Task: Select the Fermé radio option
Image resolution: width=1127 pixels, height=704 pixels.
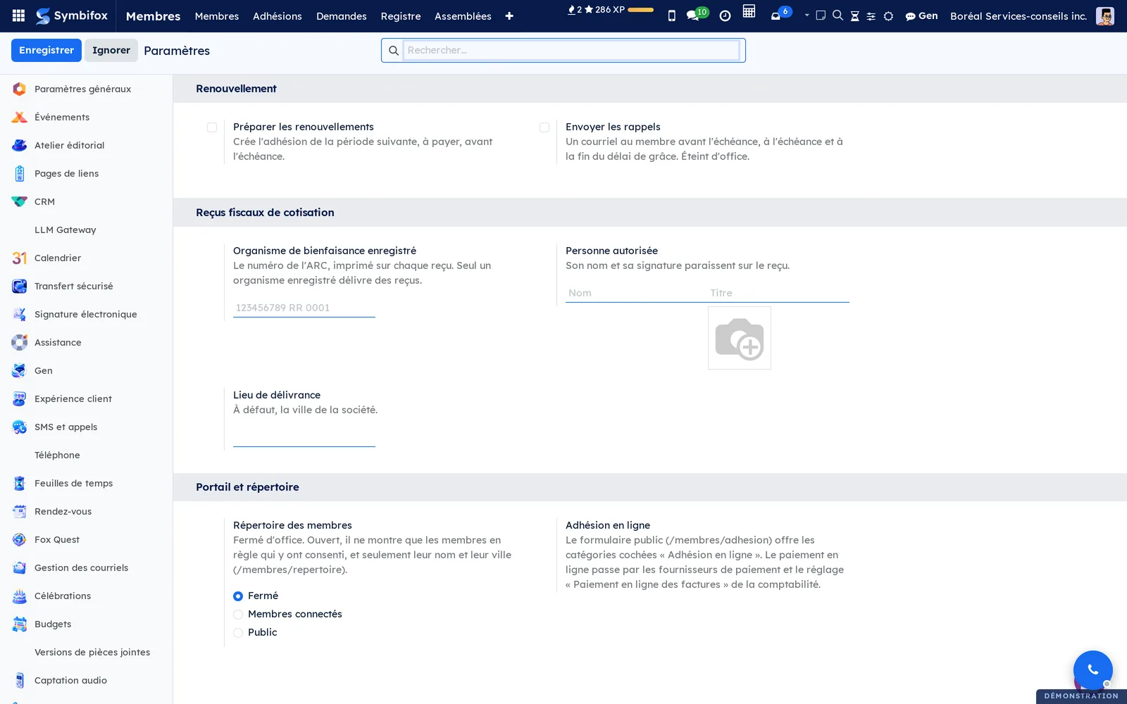Action: 238,596
